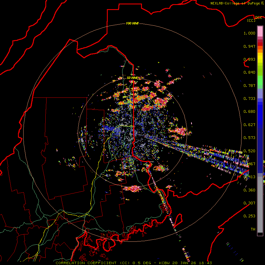Click the 0.787 legend value
Viewport: 265px width, 265px height.
(249, 85)
